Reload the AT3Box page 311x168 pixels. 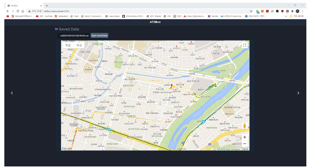pyautogui.click(x=18, y=11)
